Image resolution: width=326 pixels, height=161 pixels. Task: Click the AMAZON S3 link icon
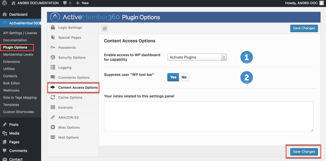tap(53, 117)
